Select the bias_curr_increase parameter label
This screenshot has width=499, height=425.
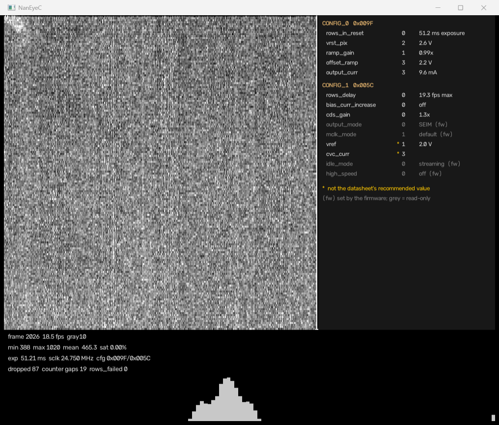[351, 105]
